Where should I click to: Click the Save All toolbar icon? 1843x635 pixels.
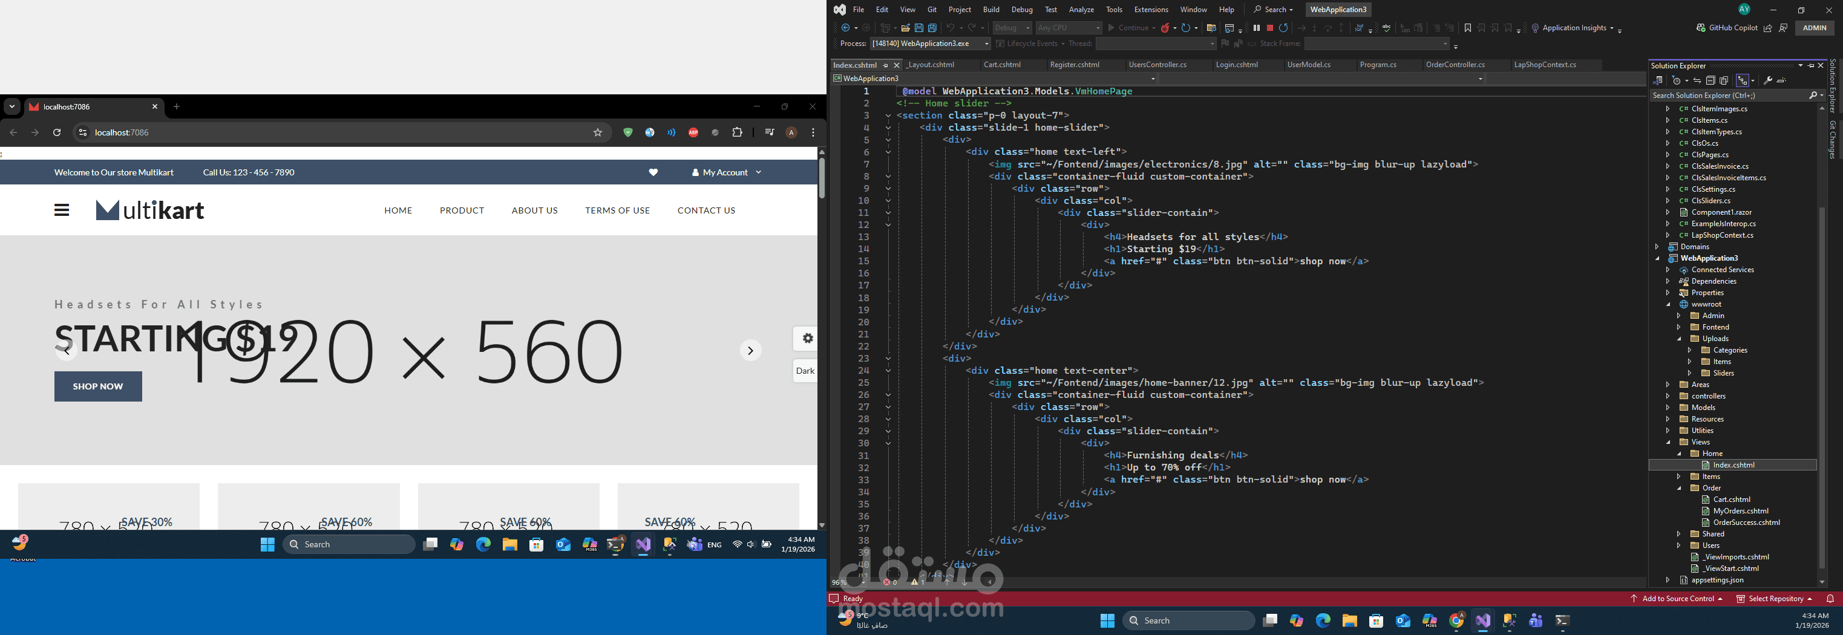[932, 28]
